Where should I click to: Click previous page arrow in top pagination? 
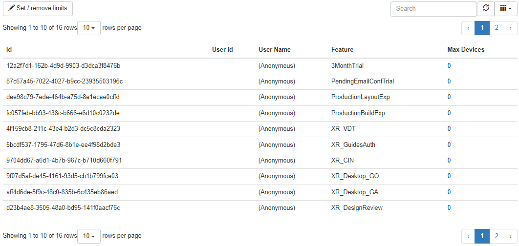click(x=468, y=28)
